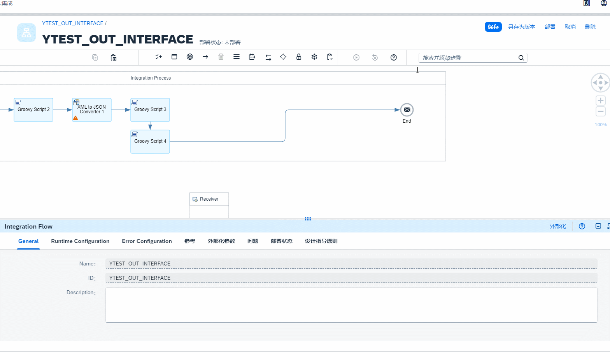Click the diamond routing icon
The width and height of the screenshot is (610, 352).
click(283, 57)
